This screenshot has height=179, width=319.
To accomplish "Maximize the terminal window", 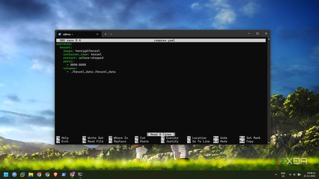I will tap(258, 34).
